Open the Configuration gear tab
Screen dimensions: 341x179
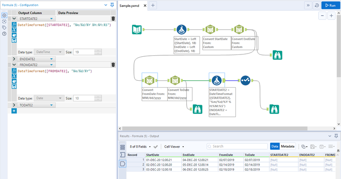(x=4, y=15)
